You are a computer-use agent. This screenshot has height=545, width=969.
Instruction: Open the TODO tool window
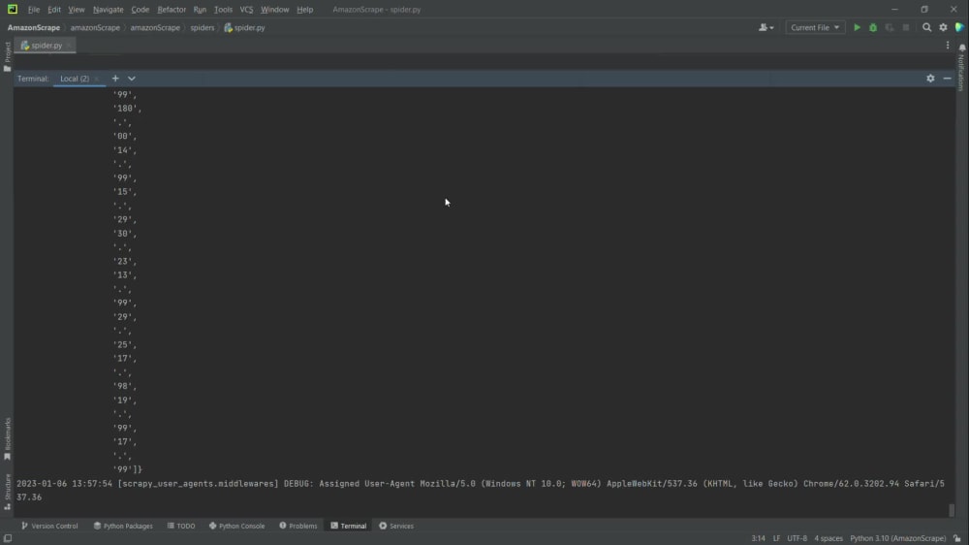[181, 526]
